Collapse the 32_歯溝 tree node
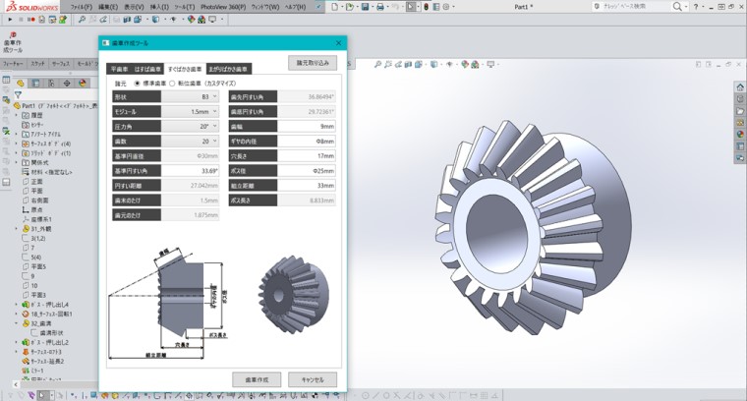This screenshot has width=747, height=401. pyautogui.click(x=16, y=323)
